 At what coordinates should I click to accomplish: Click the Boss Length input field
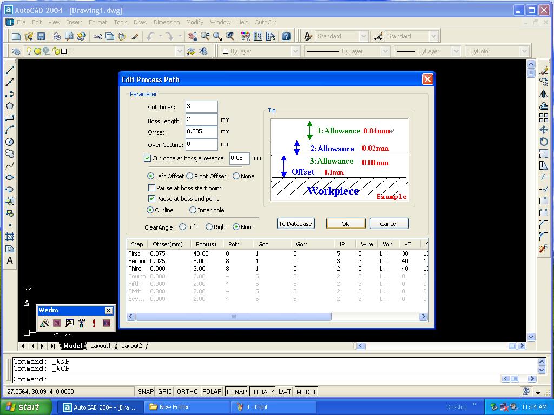(x=202, y=119)
